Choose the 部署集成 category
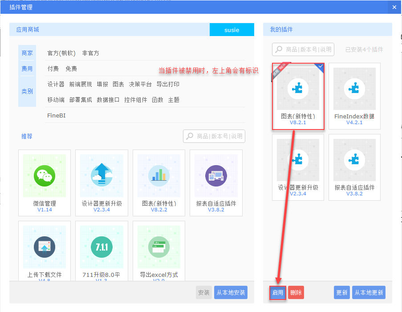The width and height of the screenshot is (402, 312). 81,100
